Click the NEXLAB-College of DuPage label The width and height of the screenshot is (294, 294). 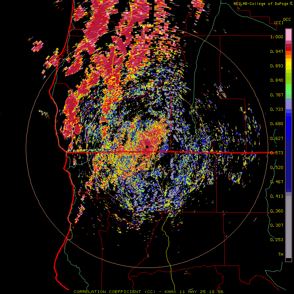pyautogui.click(x=261, y=4)
